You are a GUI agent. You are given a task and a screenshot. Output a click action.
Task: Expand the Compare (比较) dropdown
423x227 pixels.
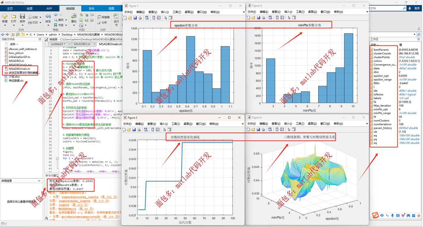tap(40, 17)
